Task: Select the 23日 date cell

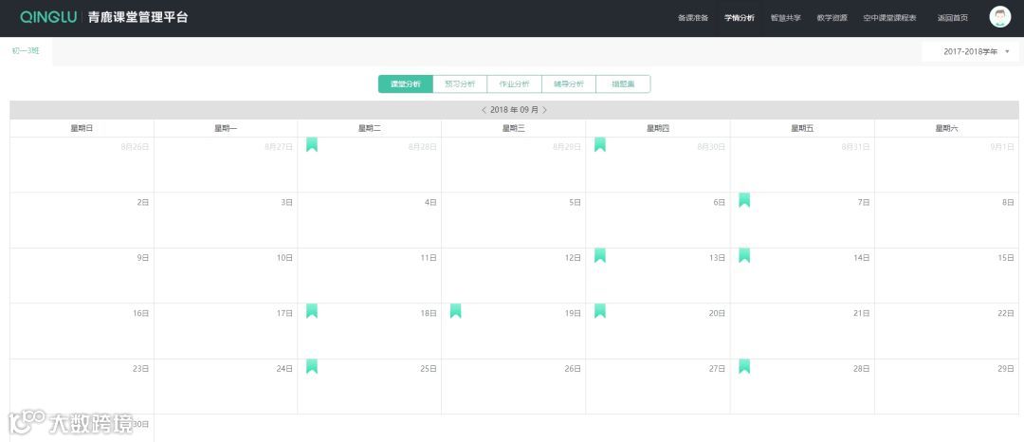Action: [x=82, y=386]
